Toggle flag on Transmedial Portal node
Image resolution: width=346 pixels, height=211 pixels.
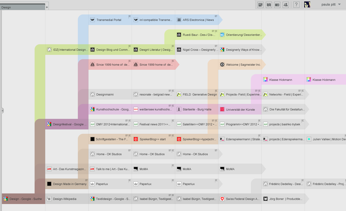(x=130, y=16)
